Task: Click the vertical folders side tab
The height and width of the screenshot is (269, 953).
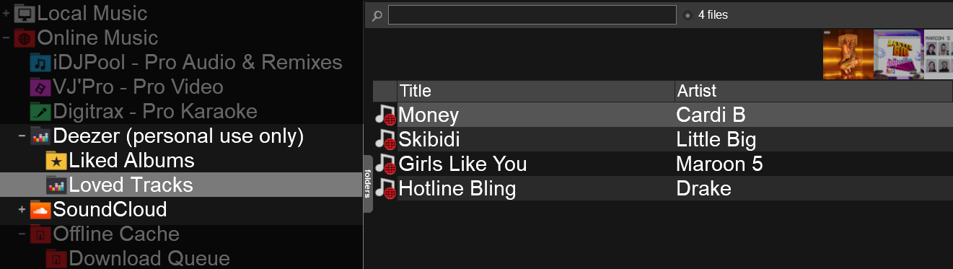Action: pyautogui.click(x=367, y=183)
